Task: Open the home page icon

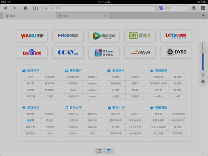Action: point(25,8)
